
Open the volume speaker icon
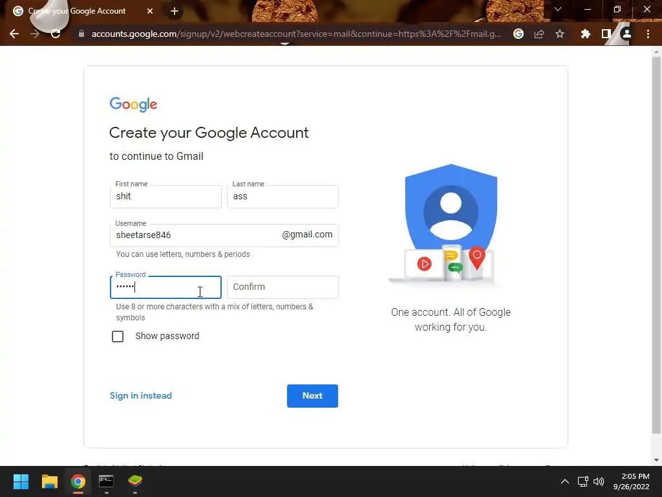pyautogui.click(x=599, y=481)
